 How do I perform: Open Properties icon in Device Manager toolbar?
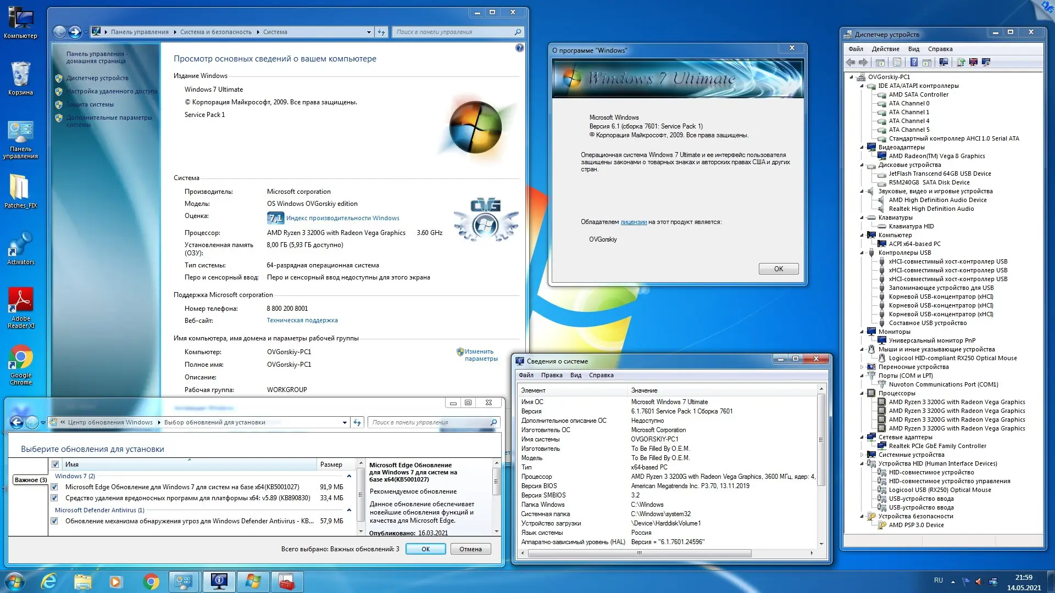897,62
